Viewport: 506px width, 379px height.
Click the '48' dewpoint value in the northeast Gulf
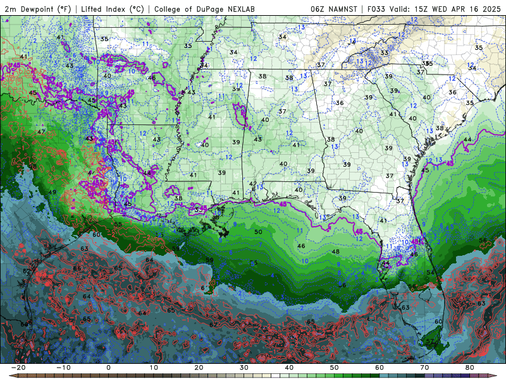(x=336, y=251)
